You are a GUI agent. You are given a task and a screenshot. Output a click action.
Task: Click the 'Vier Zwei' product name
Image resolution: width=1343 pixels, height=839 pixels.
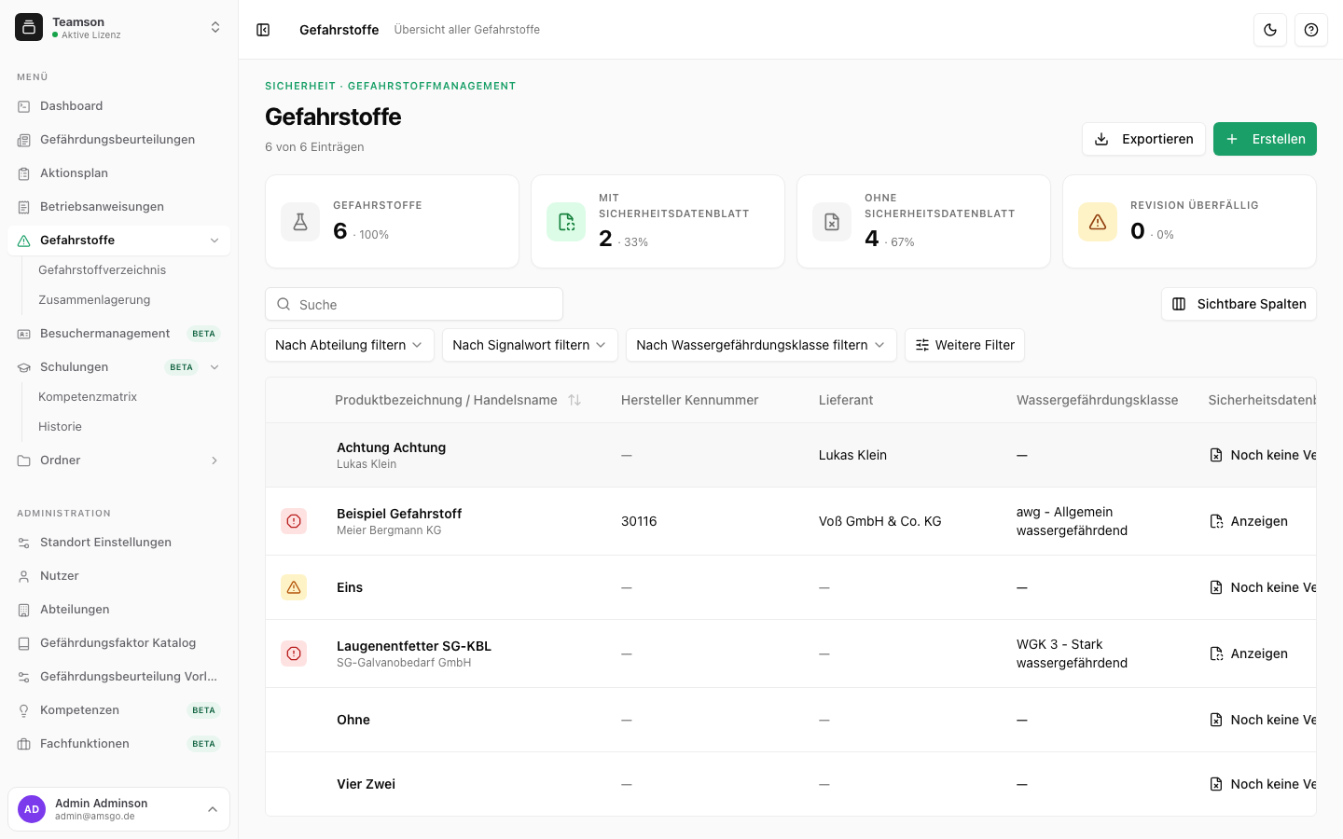[x=366, y=784]
